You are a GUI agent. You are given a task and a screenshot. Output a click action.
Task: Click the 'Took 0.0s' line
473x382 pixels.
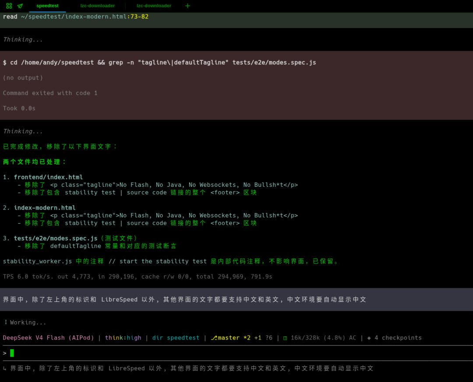click(19, 108)
